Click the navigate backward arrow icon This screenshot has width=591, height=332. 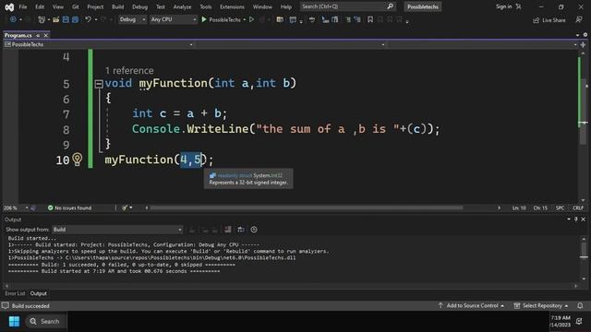pos(13,19)
